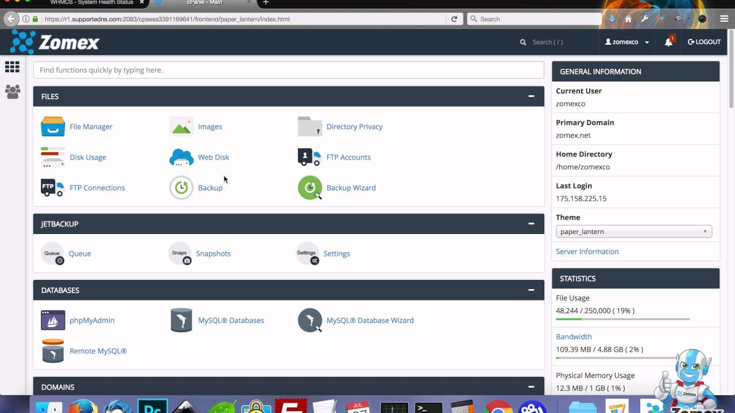
Task: Click the green Backup Wizard icon
Action: pos(310,188)
